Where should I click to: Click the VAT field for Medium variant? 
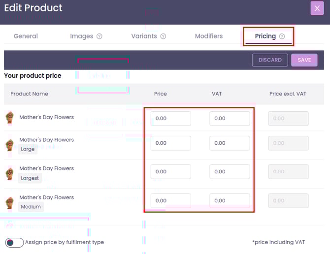tap(230, 201)
